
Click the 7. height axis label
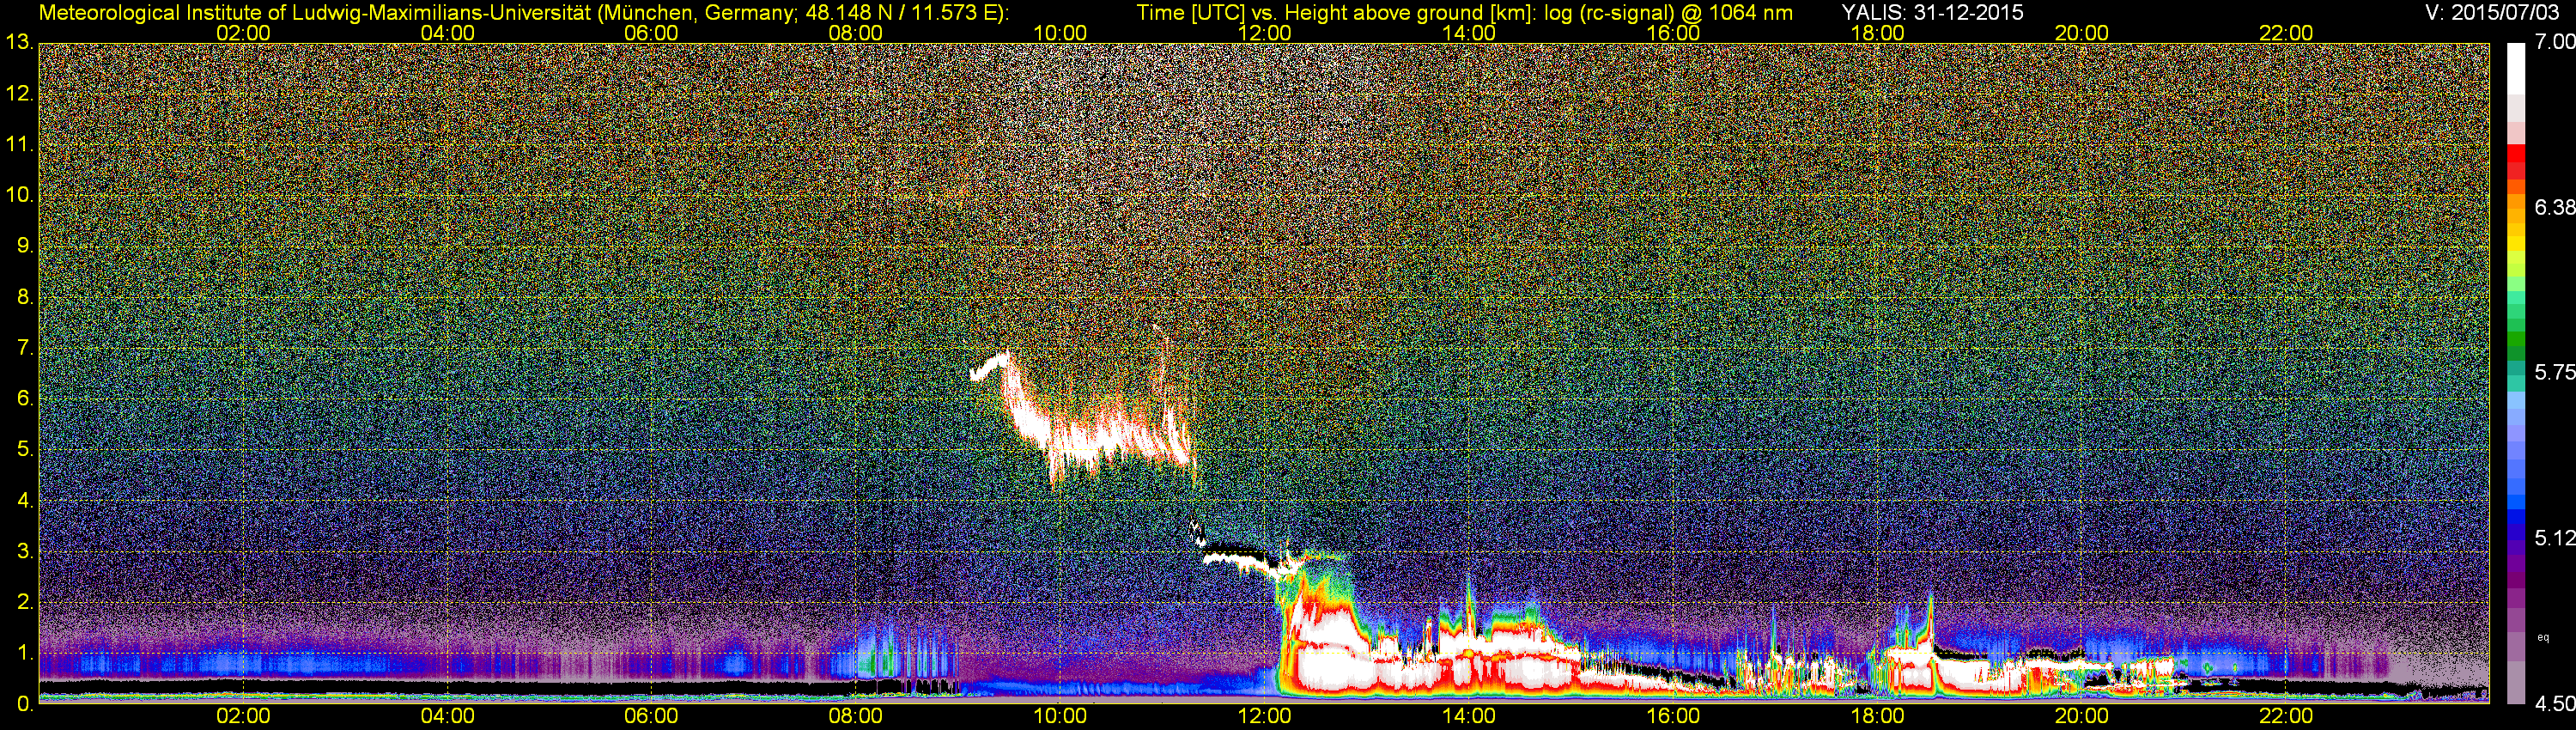pos(25,348)
